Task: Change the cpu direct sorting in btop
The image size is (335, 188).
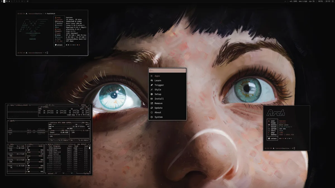Action: pyautogui.click(x=82, y=144)
